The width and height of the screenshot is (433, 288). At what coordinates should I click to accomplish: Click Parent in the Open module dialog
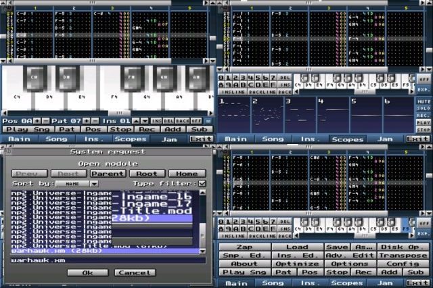(108, 173)
